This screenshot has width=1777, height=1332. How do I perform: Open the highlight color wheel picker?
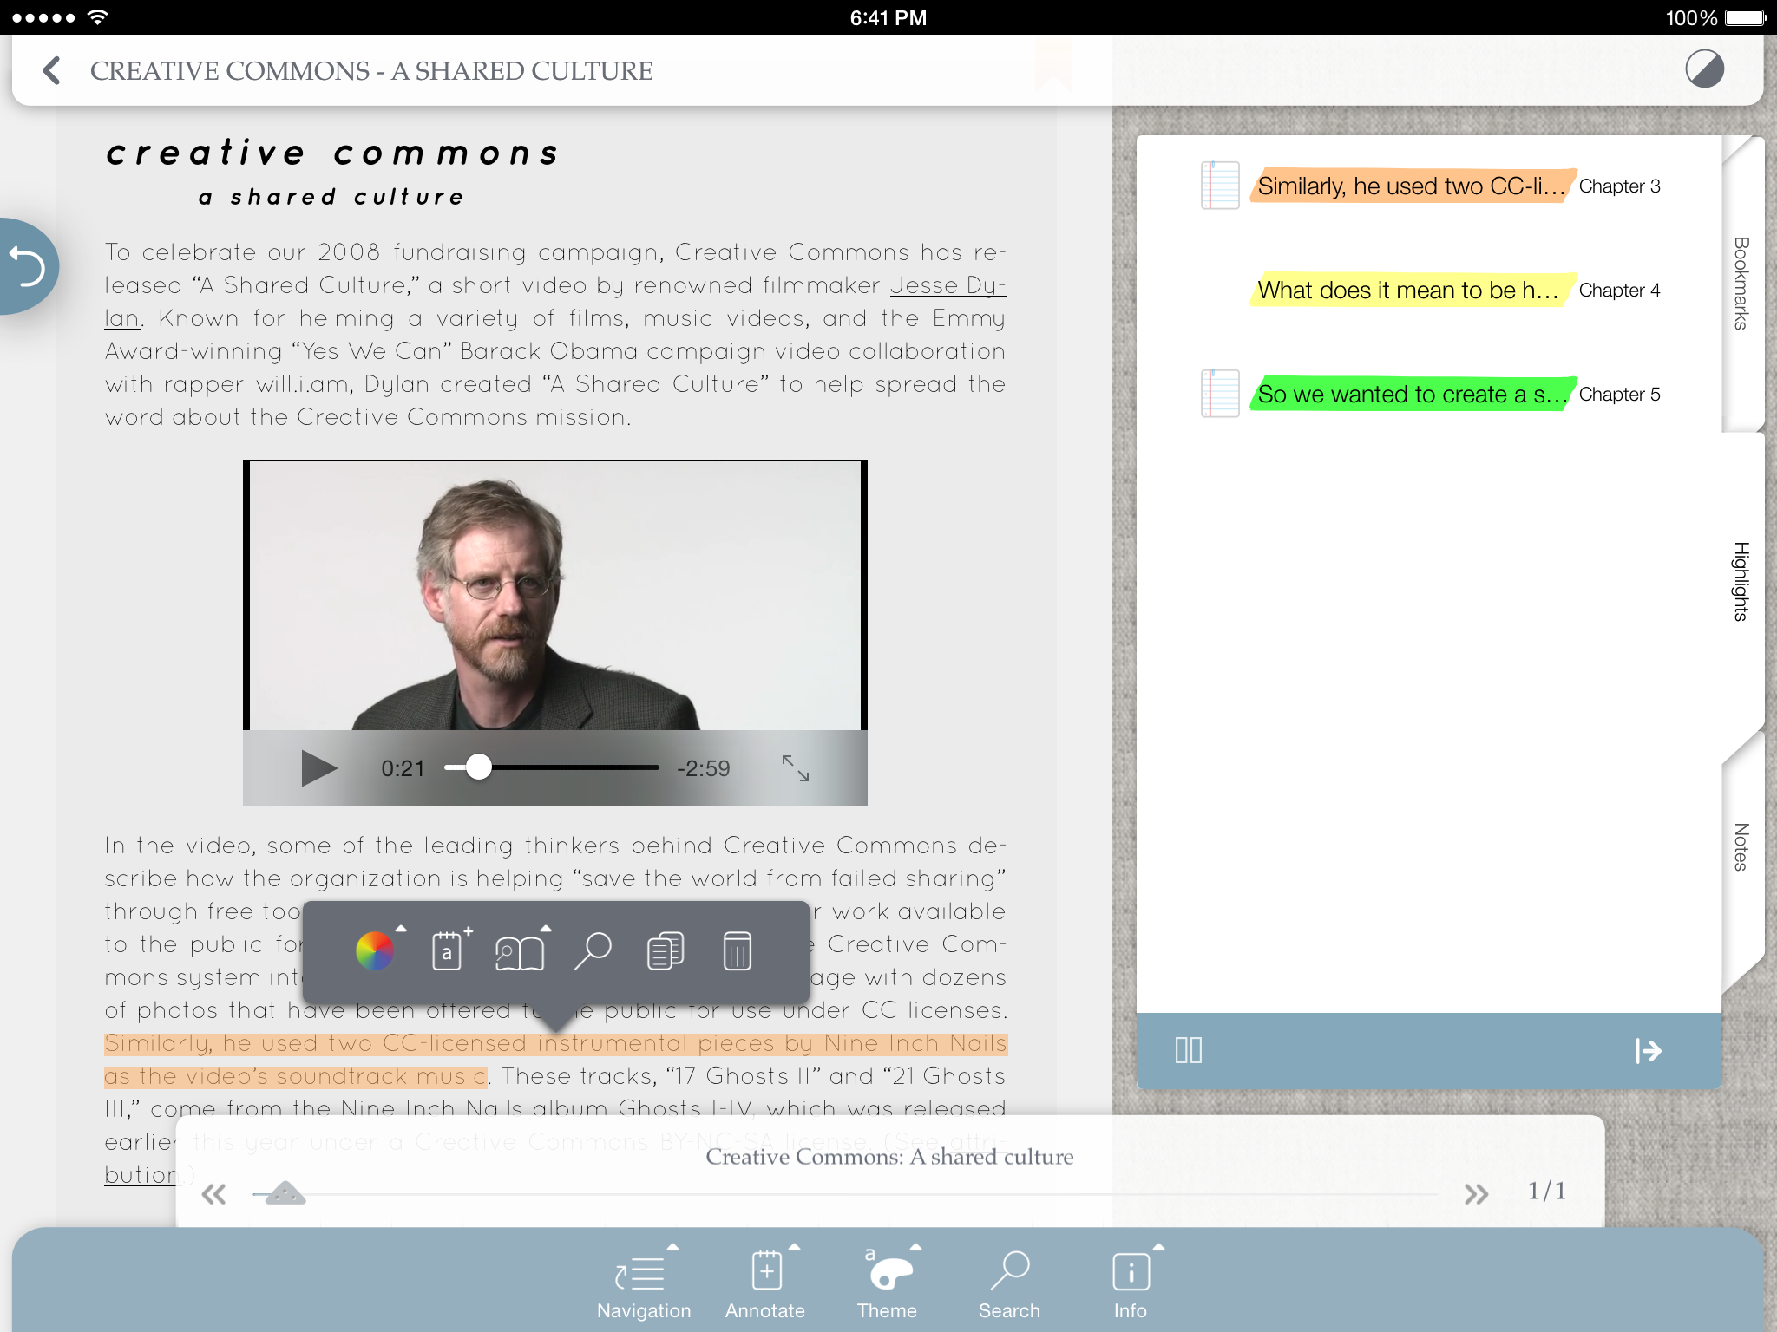(x=375, y=951)
